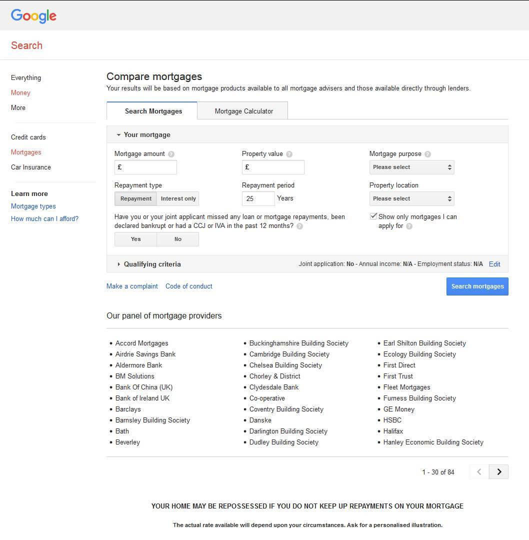
Task: Click 'Accord Mortgages' in provider list
Action: (x=142, y=343)
